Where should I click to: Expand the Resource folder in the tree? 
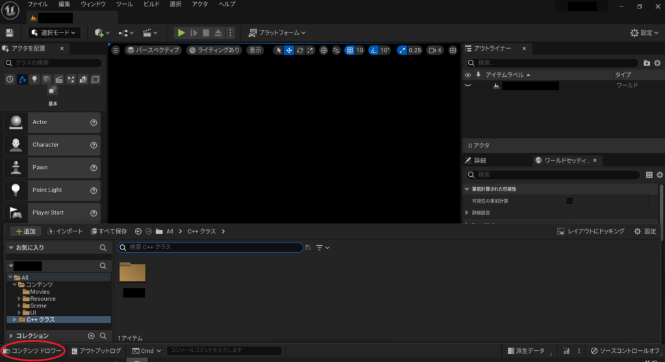click(19, 299)
